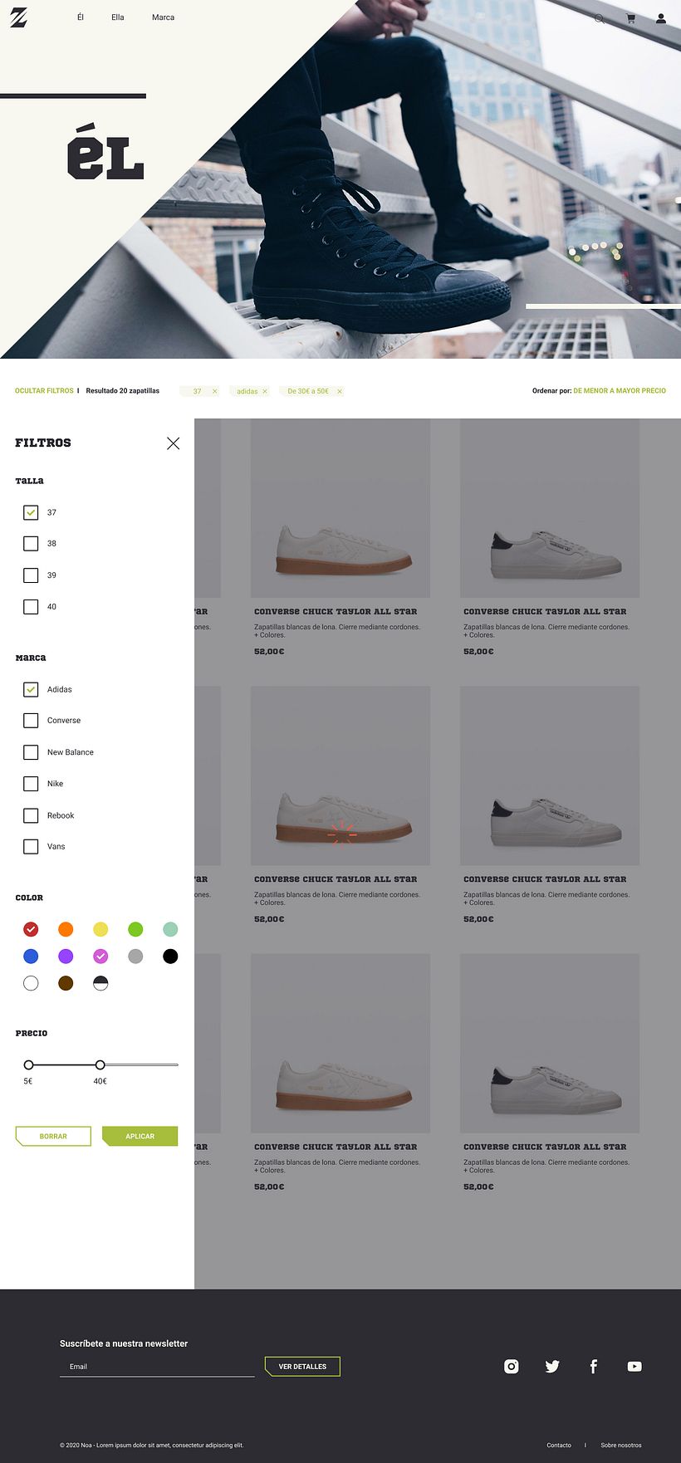681x1463 pixels.
Task: Remove the 37 filter chip
Action: [214, 391]
